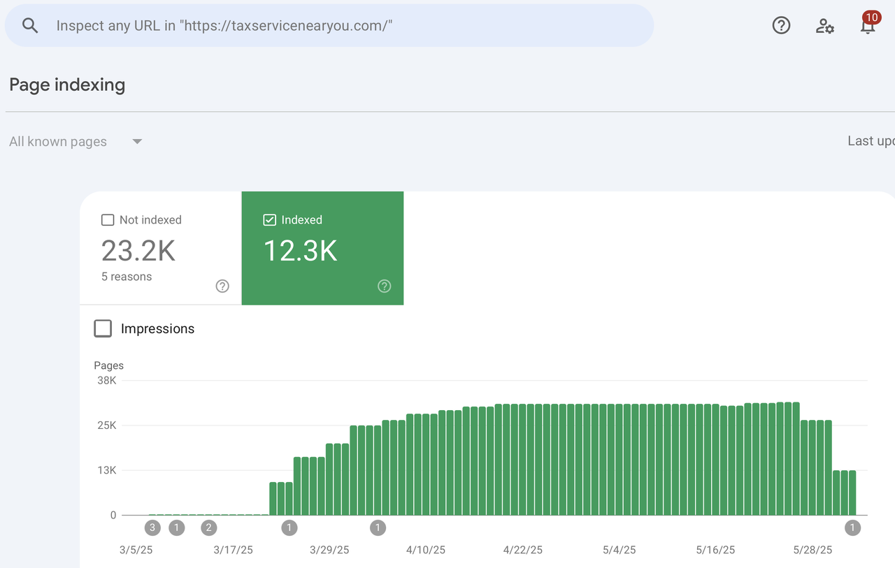Viewport: 895px width, 568px height.
Task: Click the 13K y-axis label
Action: click(x=107, y=470)
